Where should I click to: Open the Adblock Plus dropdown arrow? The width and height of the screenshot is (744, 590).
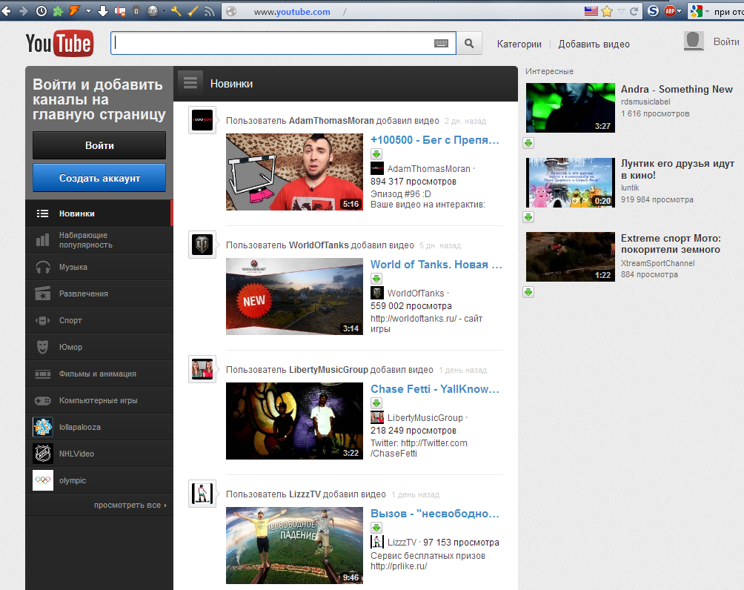(x=679, y=11)
